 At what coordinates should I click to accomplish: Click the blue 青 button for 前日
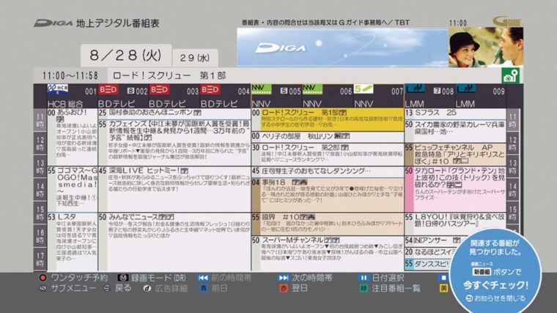(204, 289)
